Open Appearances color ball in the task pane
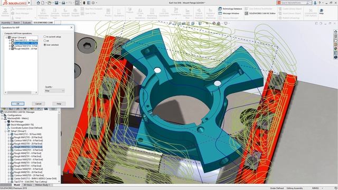 [336, 49]
